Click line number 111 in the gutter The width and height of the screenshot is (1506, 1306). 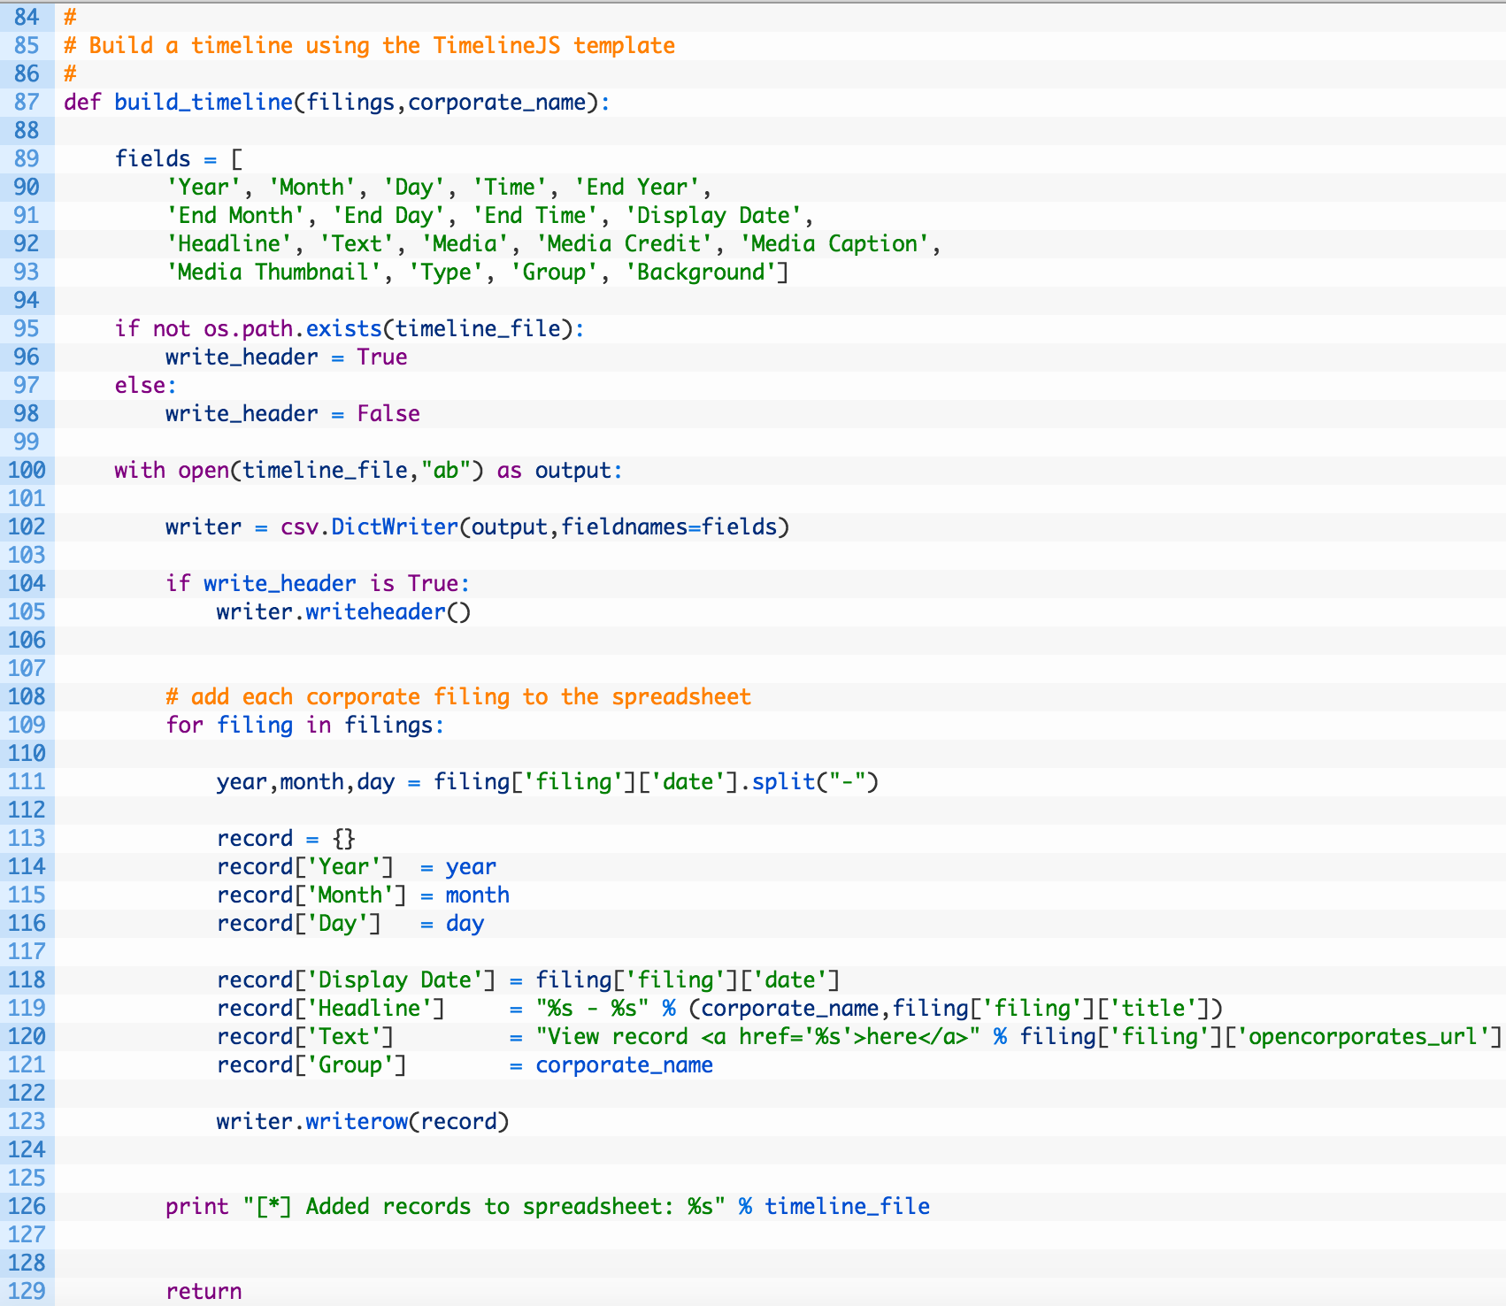click(x=27, y=782)
